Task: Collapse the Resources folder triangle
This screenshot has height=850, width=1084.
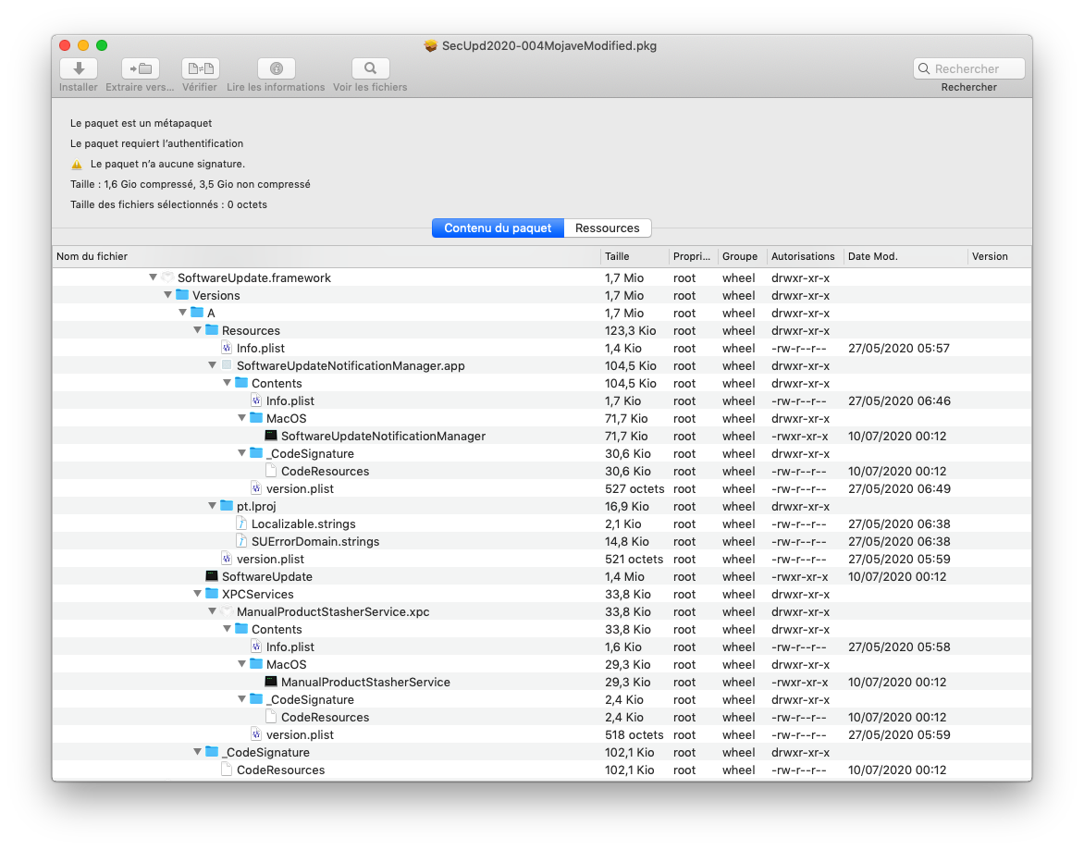Action: (197, 330)
